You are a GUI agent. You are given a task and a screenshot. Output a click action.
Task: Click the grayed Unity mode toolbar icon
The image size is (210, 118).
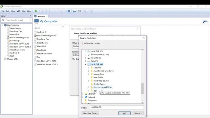point(85,11)
